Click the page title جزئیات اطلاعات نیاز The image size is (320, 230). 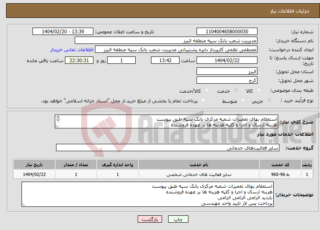290,11
